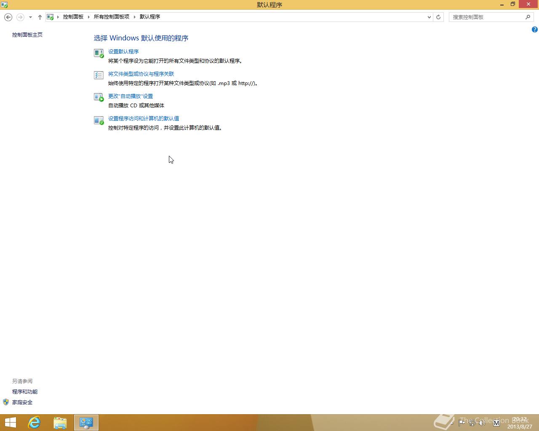Minimize the 默认程序 window
This screenshot has width=539, height=431.
click(x=502, y=5)
